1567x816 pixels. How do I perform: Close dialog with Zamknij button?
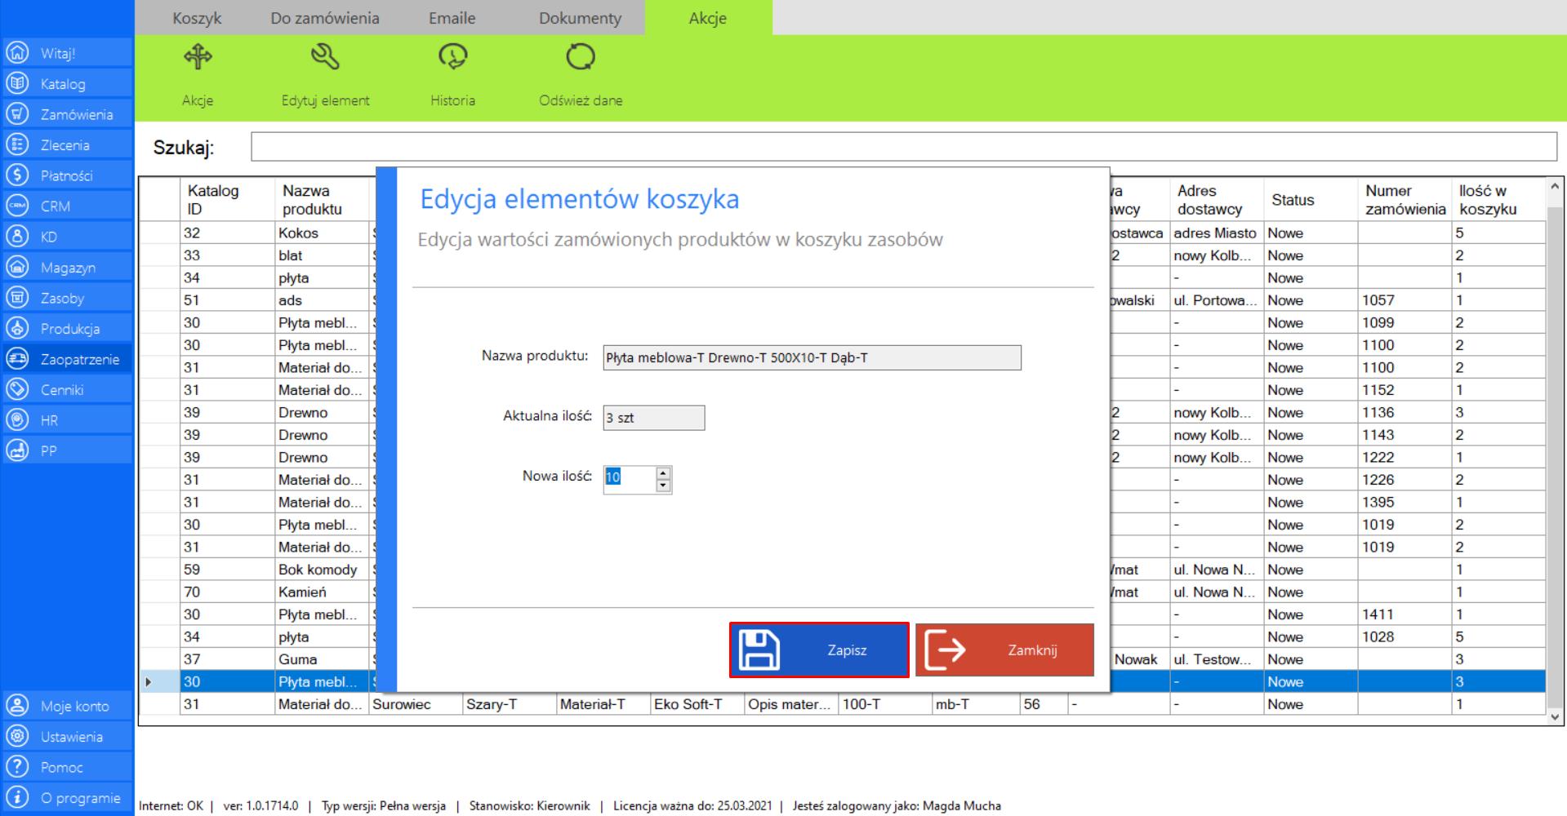point(1004,650)
